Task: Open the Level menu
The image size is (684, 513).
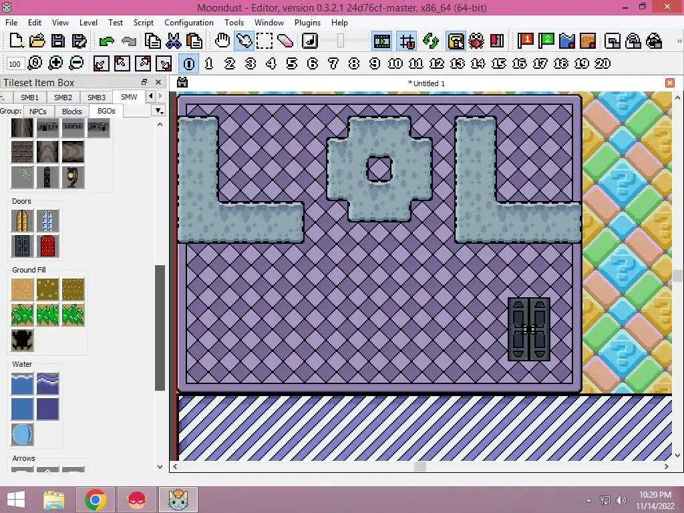Action: click(x=88, y=23)
